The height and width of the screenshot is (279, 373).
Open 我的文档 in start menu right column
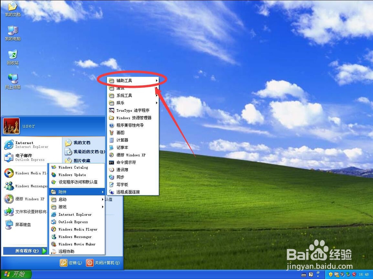[x=78, y=143]
